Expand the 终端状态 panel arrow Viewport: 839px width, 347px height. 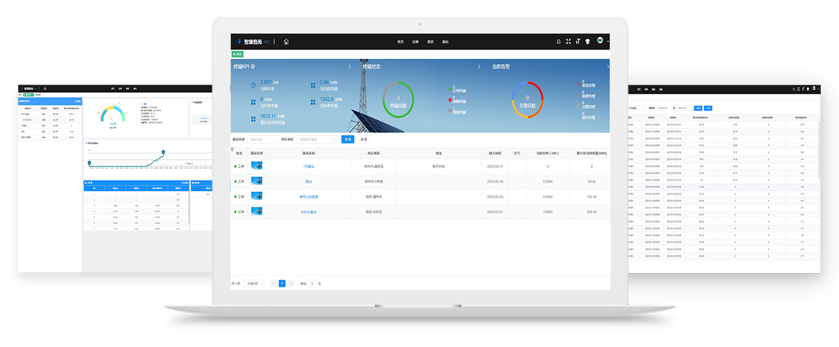click(x=479, y=67)
